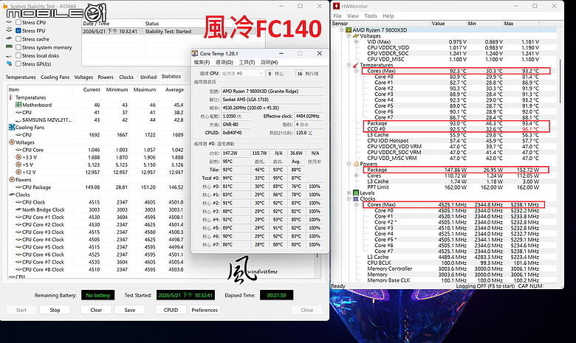Enable the Stress local disks checkbox
The width and height of the screenshot is (576, 343).
coord(18,55)
